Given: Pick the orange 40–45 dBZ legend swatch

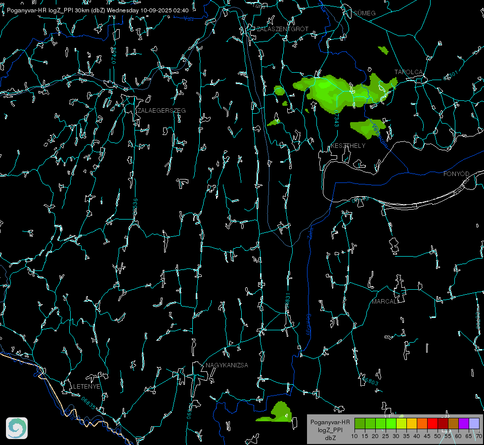Looking at the screenshot, I should coord(422,423).
